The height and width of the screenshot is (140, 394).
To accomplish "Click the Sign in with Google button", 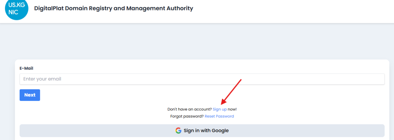I will click(202, 130).
